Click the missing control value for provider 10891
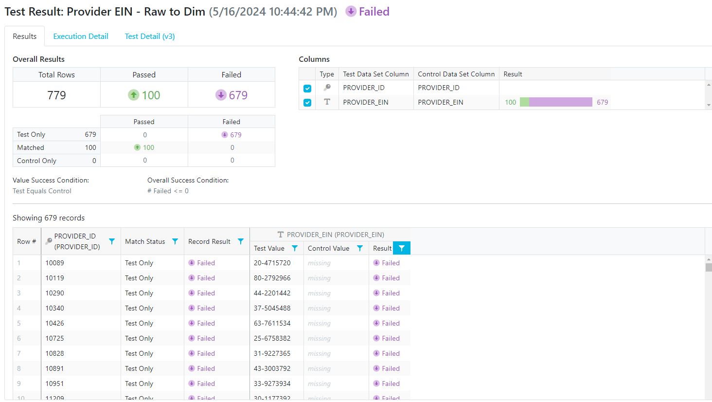This screenshot has height=402, width=712. point(319,368)
